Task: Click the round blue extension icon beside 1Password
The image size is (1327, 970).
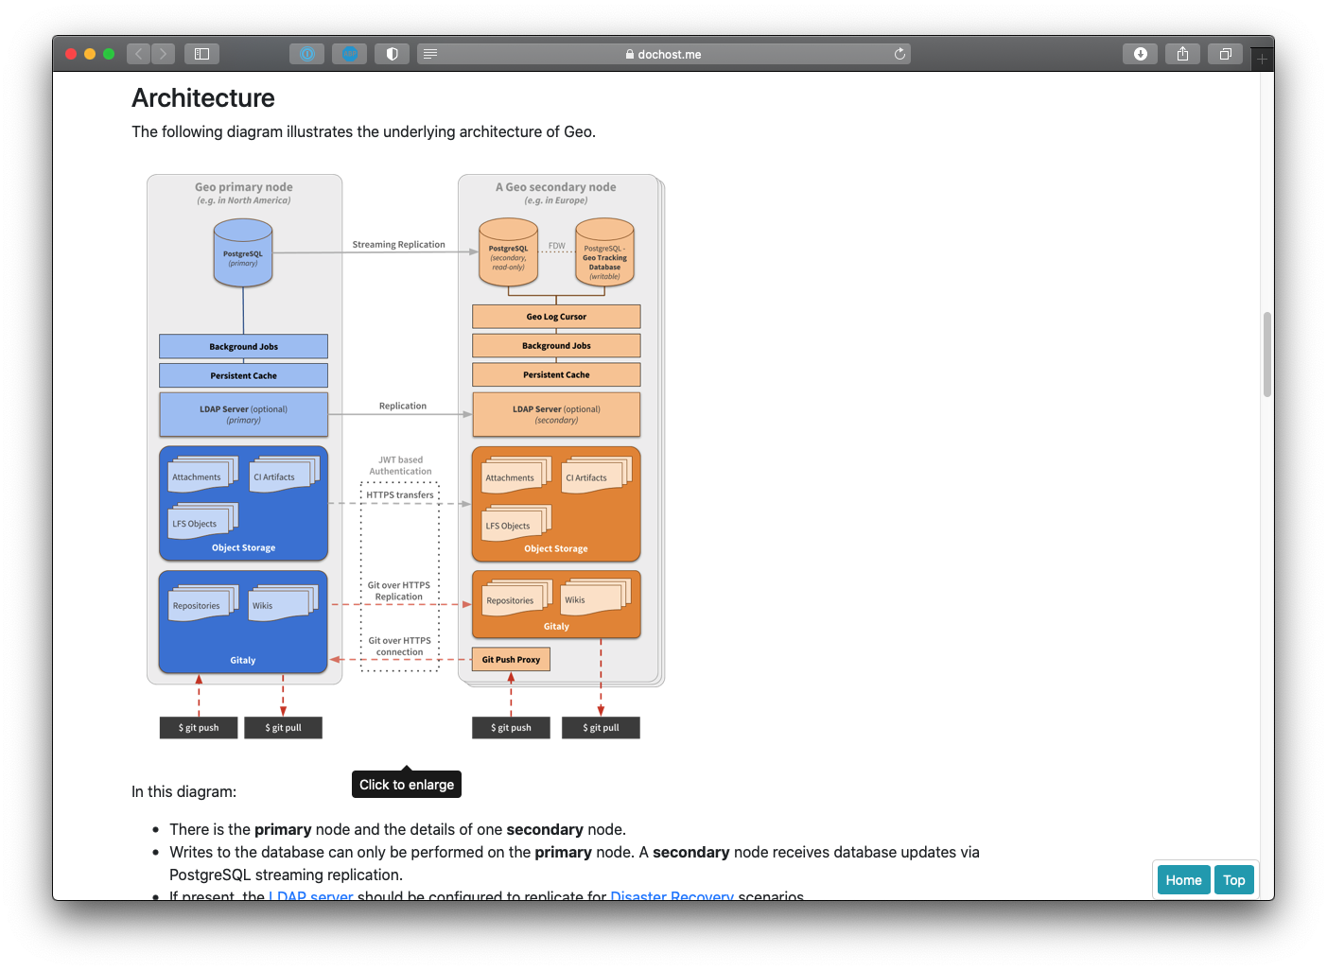Action: (x=349, y=54)
